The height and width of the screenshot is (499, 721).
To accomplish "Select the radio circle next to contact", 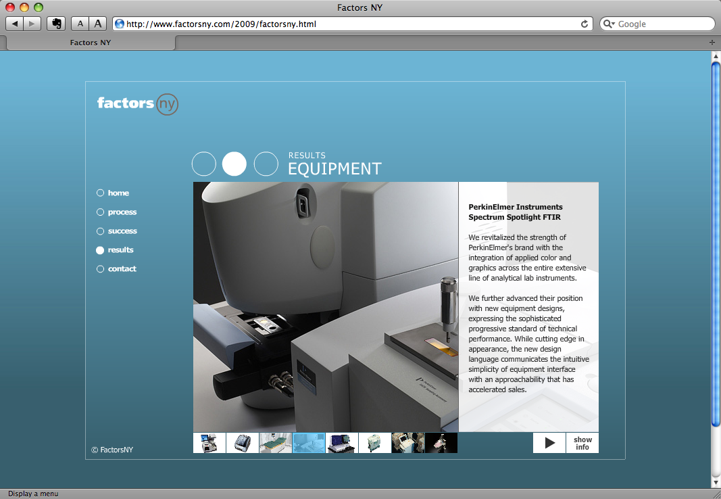I will tap(100, 269).
